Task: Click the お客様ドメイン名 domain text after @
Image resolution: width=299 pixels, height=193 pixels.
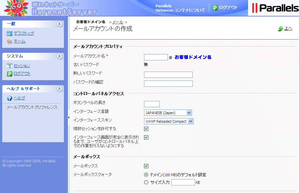Action: click(x=193, y=57)
